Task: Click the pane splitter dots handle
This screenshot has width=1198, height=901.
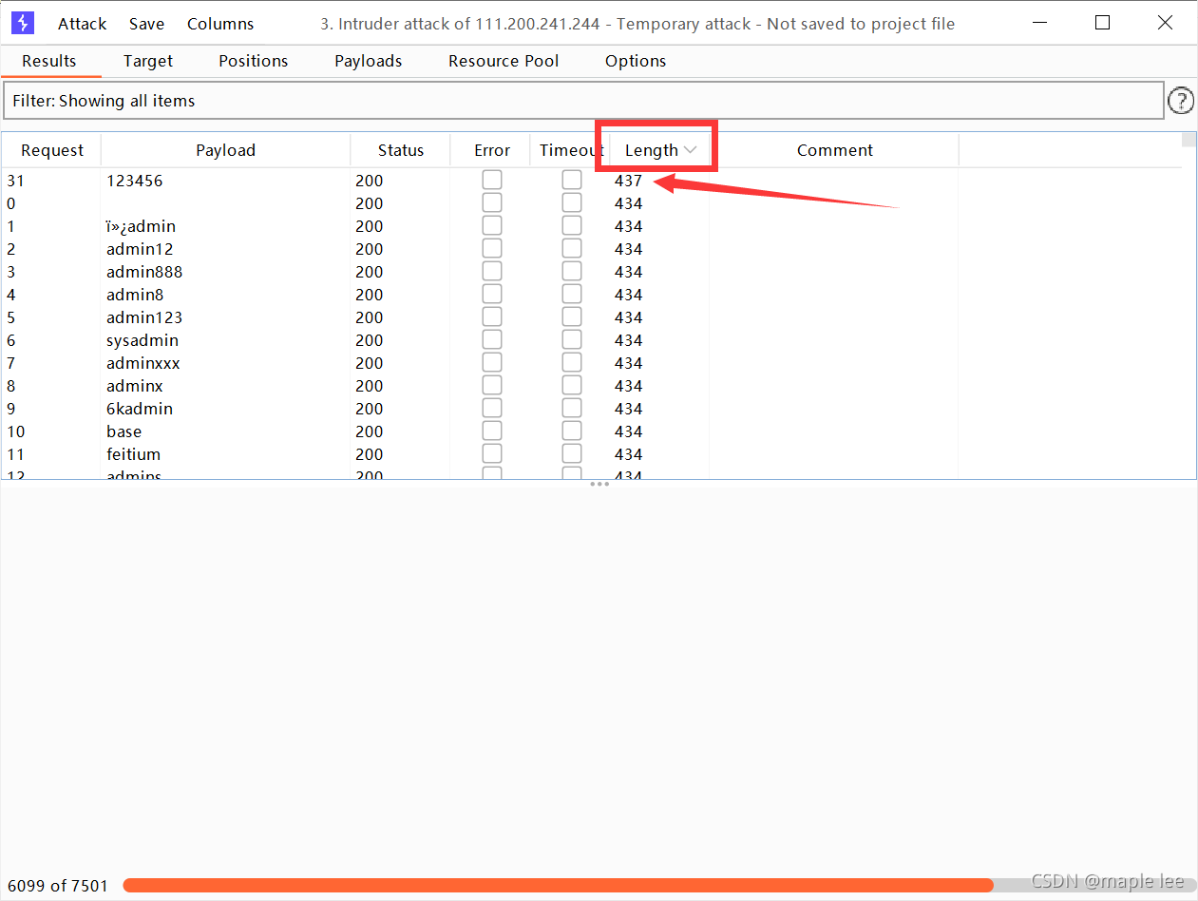Action: click(599, 484)
